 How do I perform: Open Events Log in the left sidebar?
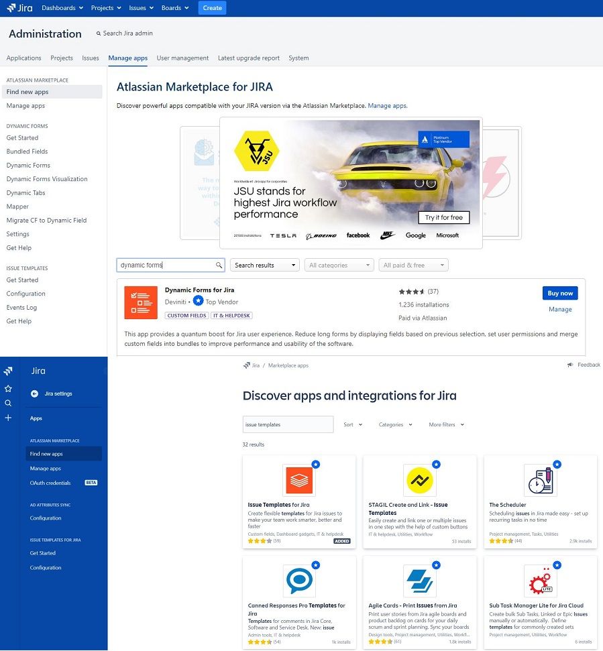[x=21, y=308]
